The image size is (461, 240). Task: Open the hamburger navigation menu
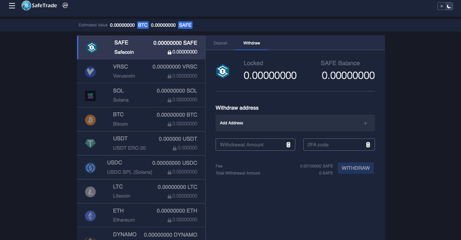click(x=12, y=5)
